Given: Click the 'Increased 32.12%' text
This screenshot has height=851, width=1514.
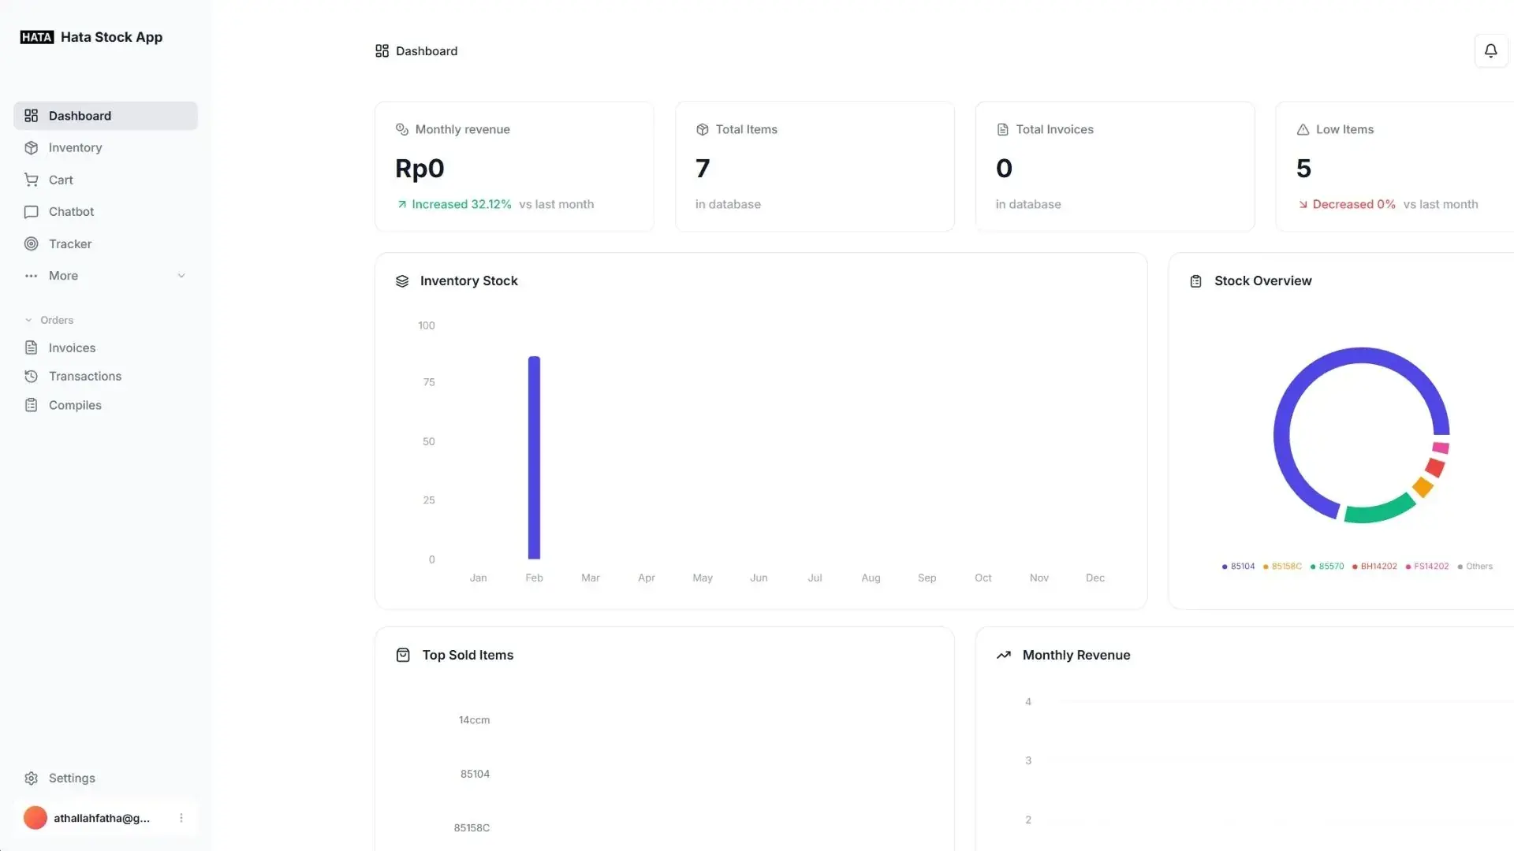Looking at the screenshot, I should [x=461, y=204].
